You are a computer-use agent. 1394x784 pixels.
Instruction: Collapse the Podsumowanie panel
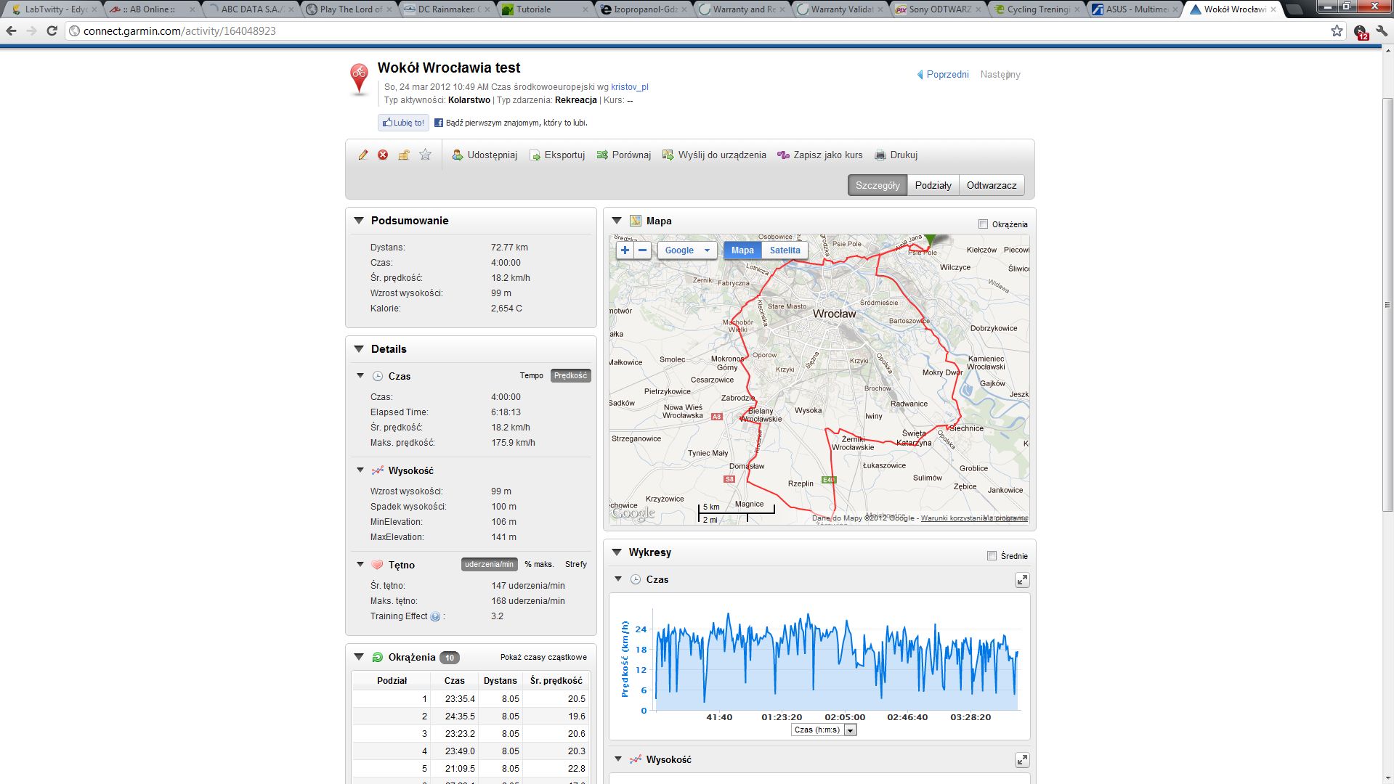(x=359, y=221)
